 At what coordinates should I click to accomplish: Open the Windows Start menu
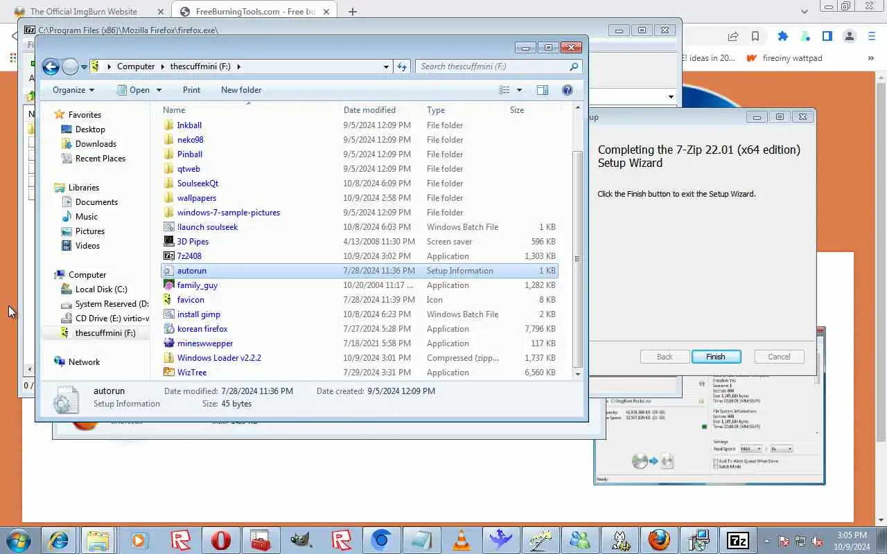pos(19,539)
